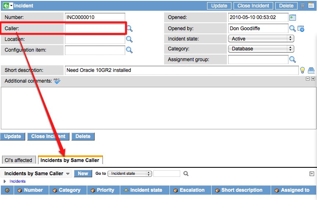Click the light bulb suggestion icon

(303, 70)
